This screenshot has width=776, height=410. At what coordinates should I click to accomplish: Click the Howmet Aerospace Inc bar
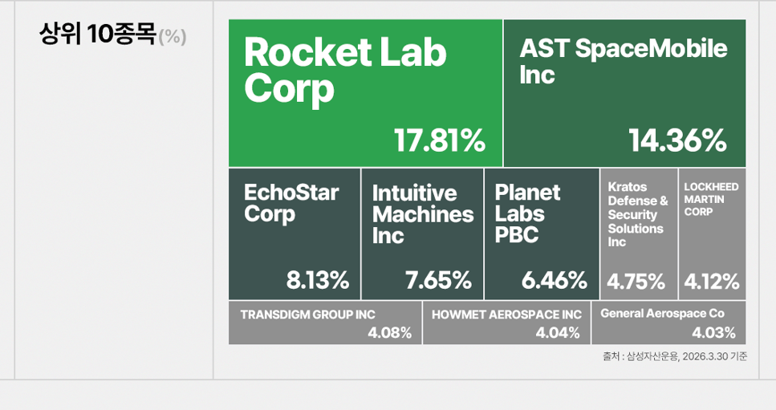click(506, 323)
